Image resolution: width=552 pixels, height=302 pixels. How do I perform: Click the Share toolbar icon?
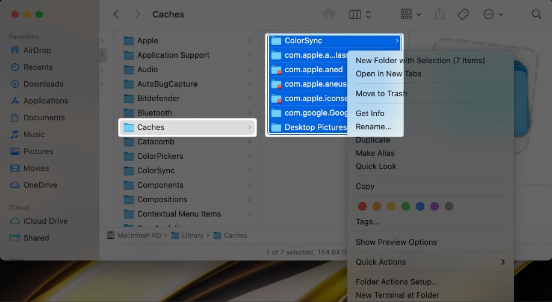(439, 14)
